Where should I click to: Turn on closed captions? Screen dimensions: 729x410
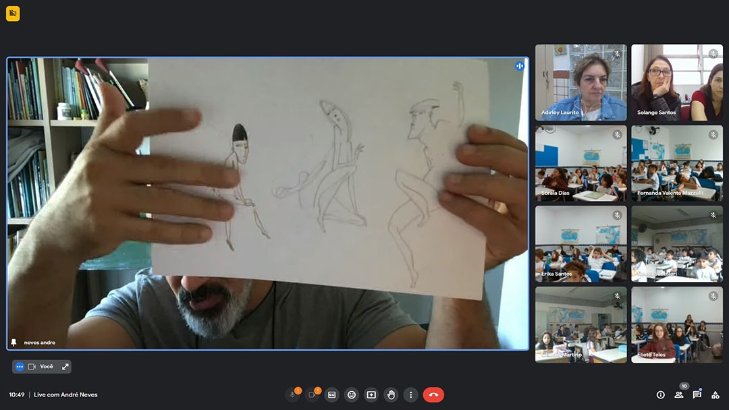tap(331, 395)
